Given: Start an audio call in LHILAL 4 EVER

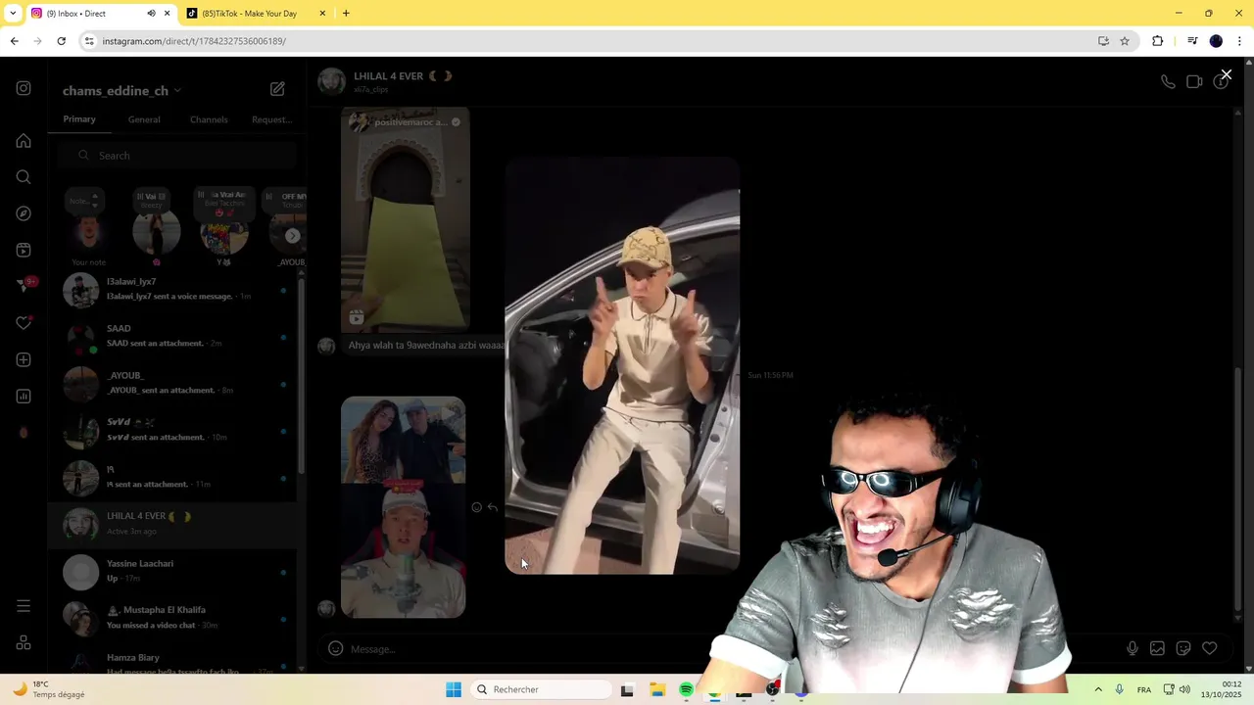Looking at the screenshot, I should pos(1168,82).
